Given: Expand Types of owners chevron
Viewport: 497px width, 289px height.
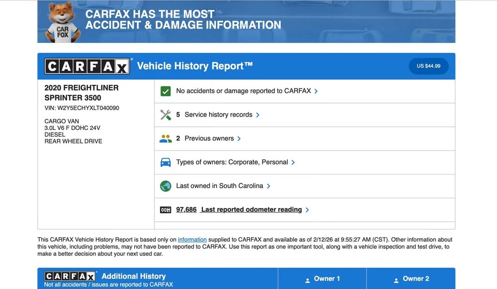Looking at the screenshot, I should point(293,163).
